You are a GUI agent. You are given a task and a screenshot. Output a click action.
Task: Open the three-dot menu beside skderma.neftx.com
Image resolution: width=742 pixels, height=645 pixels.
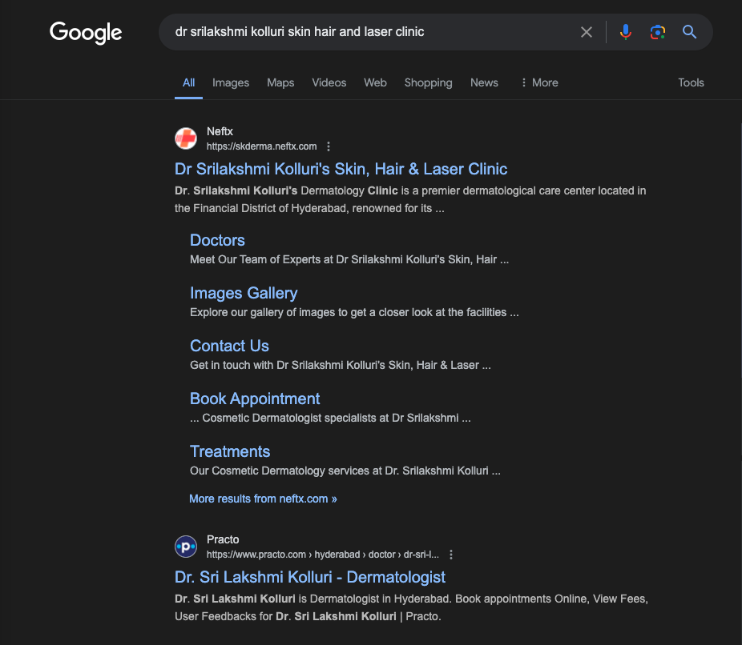click(329, 146)
